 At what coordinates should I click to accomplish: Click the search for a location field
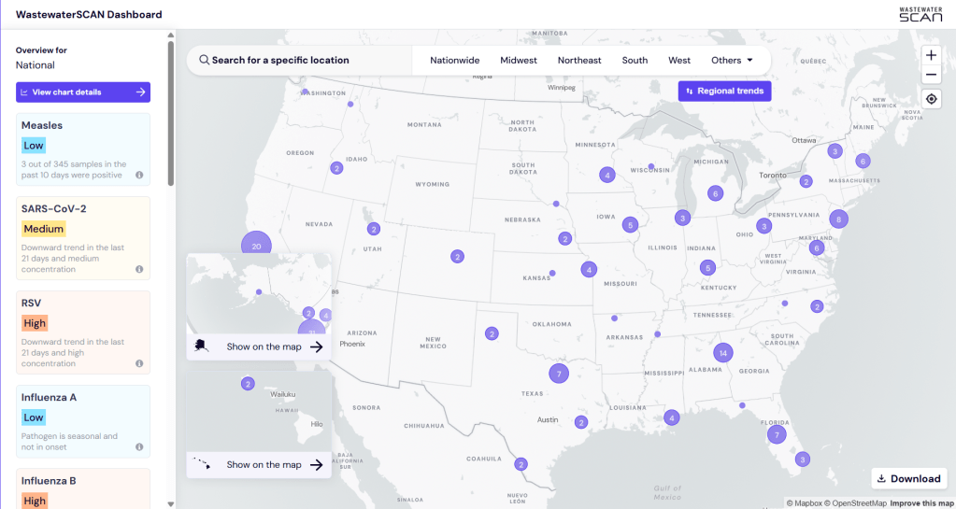[299, 61]
